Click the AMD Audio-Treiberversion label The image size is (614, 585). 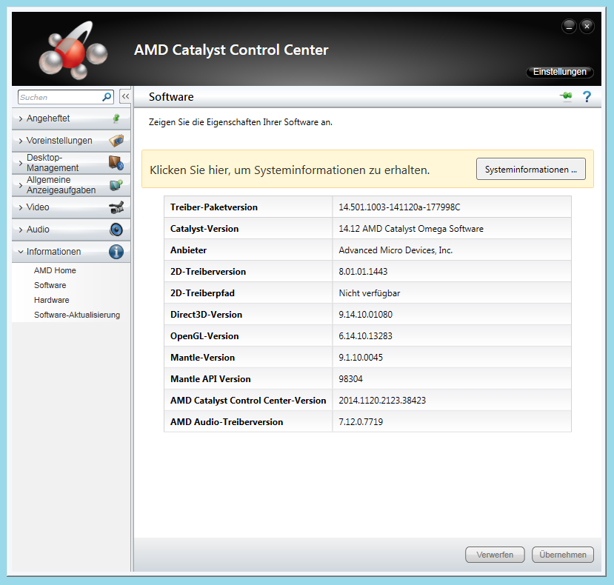coord(227,422)
